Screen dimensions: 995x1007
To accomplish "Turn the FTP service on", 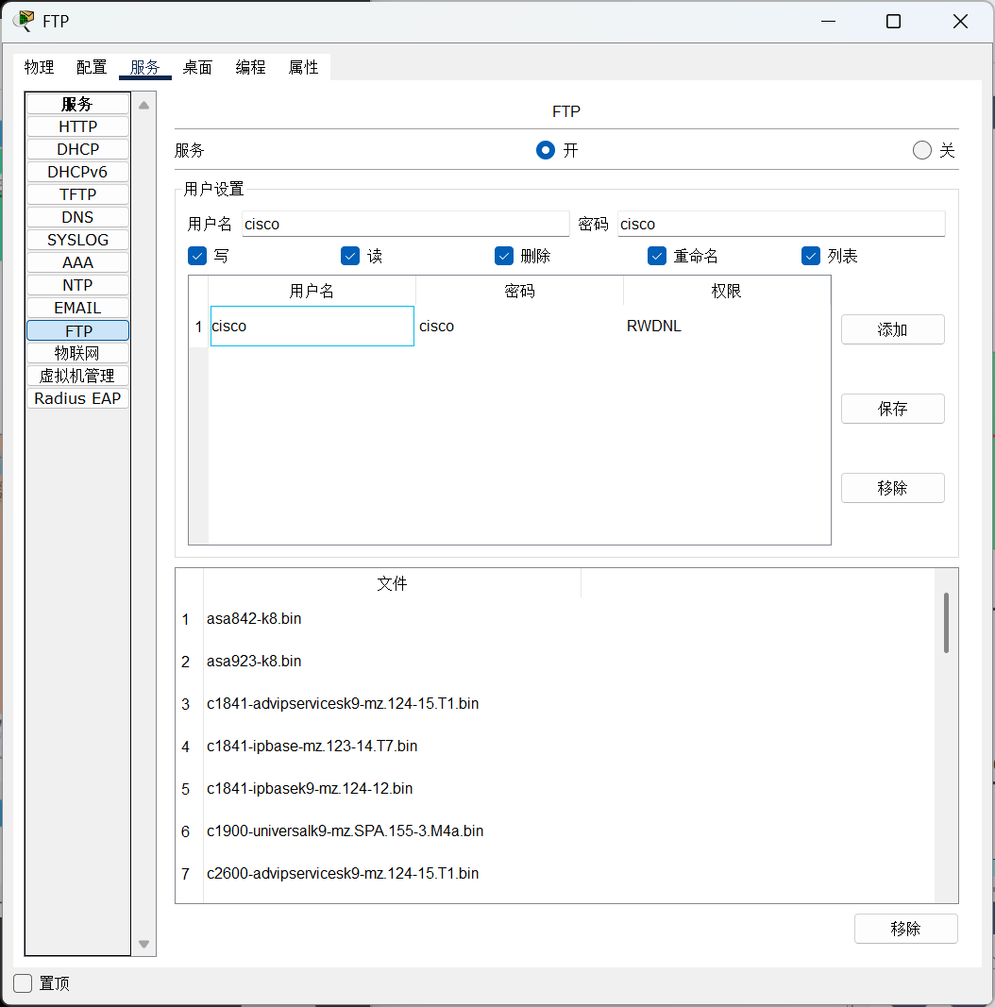I will pyautogui.click(x=546, y=150).
